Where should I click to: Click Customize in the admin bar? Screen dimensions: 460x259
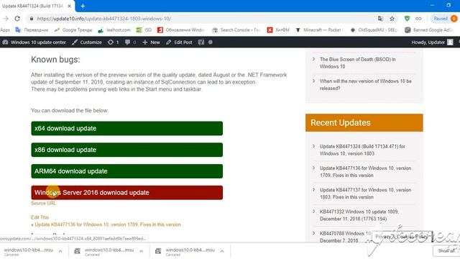pos(87,42)
